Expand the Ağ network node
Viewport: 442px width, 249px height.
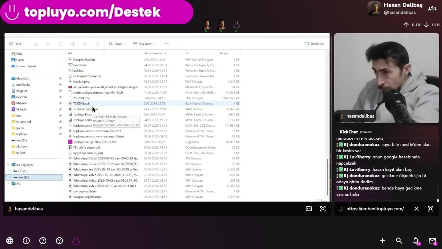click(8, 184)
